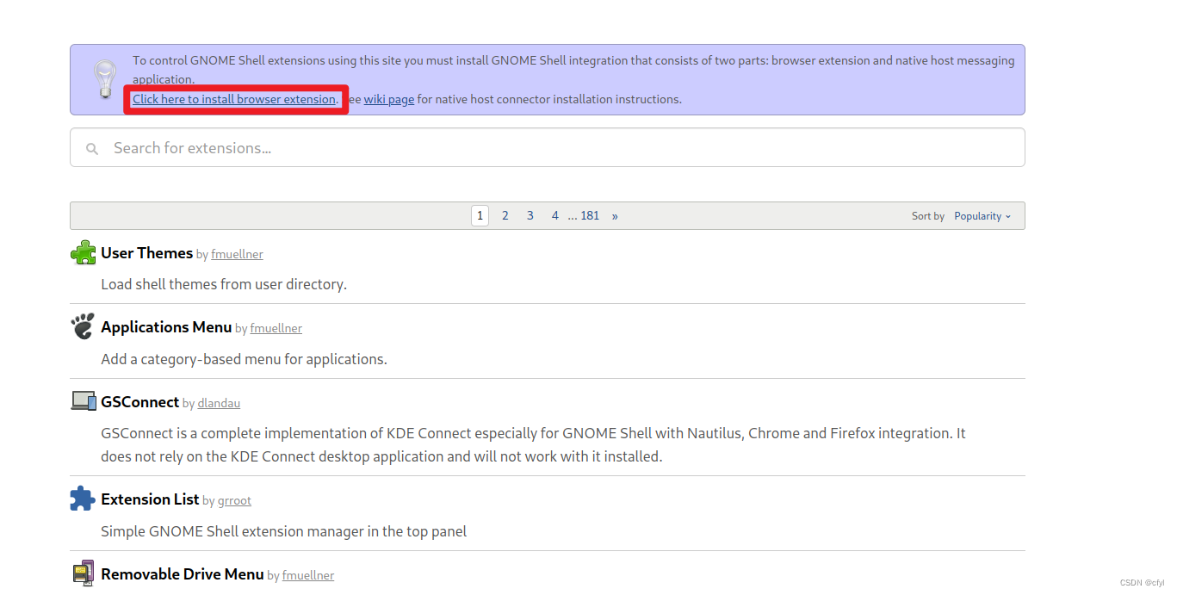Open the Sort by Popularity dropdown

982,216
